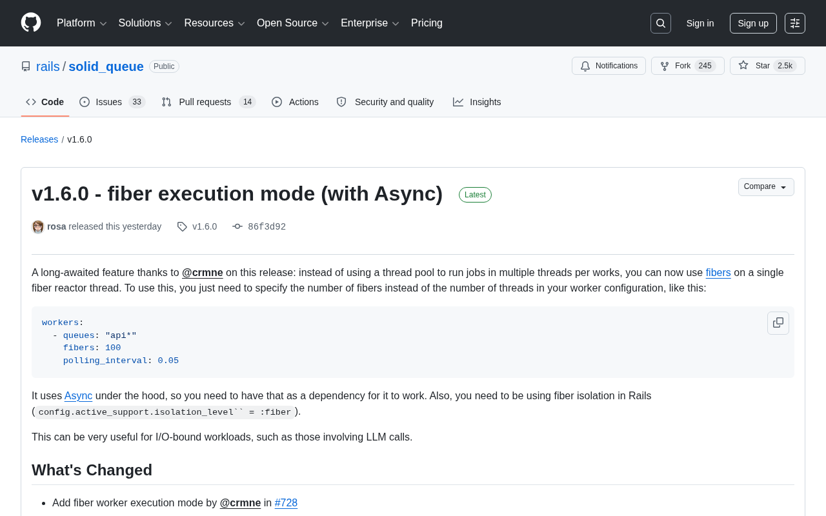This screenshot has height=516, width=826.
Task: Click the Notifications button
Action: [x=609, y=66]
